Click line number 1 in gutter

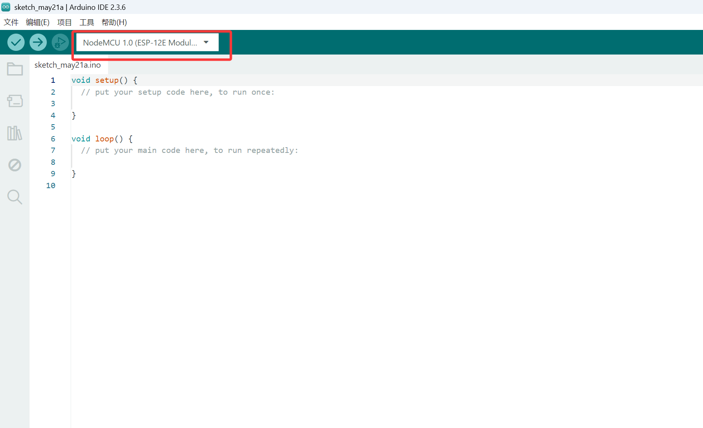53,80
